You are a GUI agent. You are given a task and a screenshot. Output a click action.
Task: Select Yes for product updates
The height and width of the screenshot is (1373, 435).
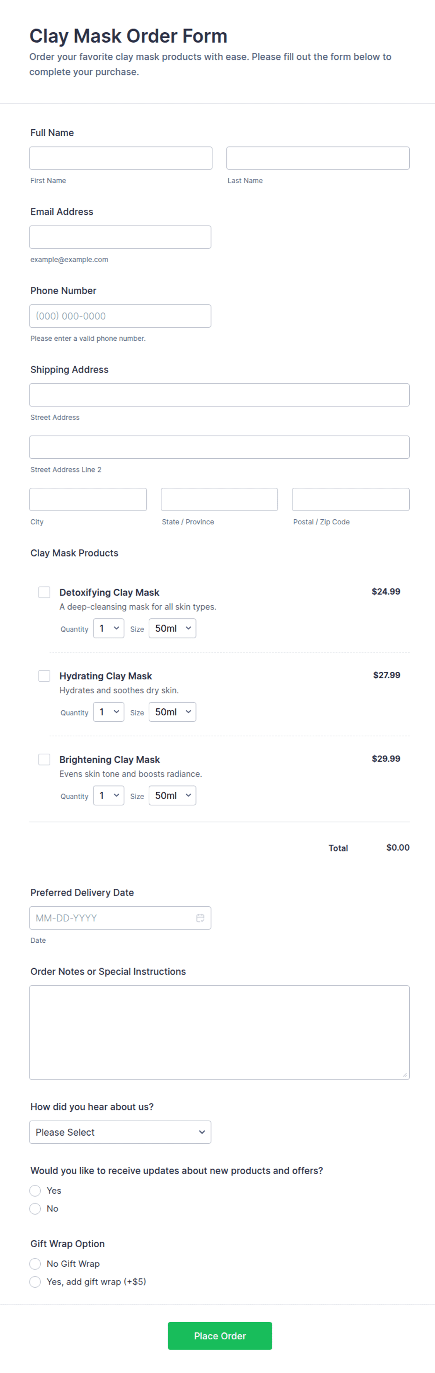(35, 1191)
